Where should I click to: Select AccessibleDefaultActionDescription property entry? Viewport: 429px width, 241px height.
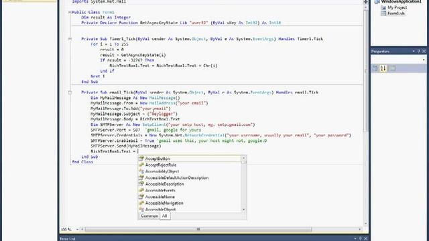(x=190, y=177)
